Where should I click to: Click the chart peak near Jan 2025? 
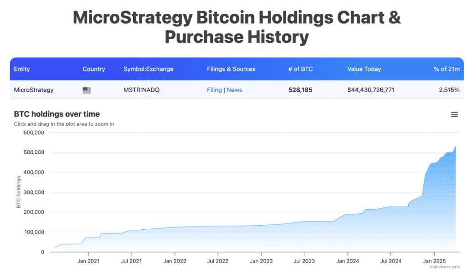[x=455, y=147]
